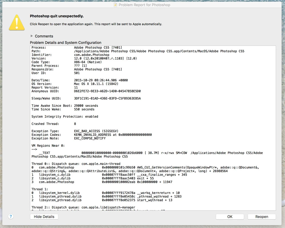This screenshot has height=228, width=285.
Task: Click 'System Integrity Protection: enabled' line
Action: [65, 117]
